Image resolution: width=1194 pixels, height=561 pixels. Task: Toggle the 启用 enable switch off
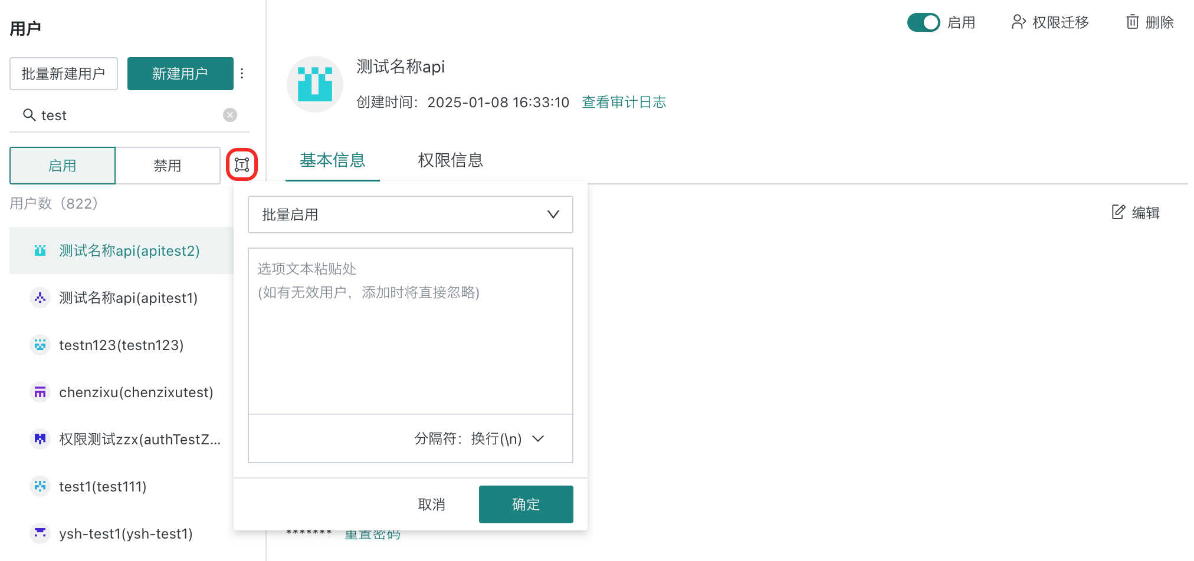pyautogui.click(x=923, y=22)
